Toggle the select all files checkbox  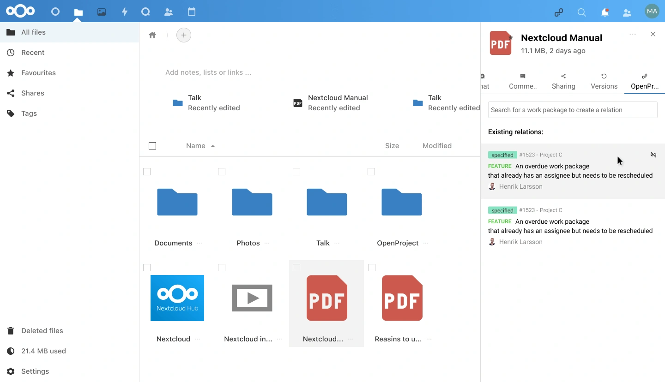152,146
